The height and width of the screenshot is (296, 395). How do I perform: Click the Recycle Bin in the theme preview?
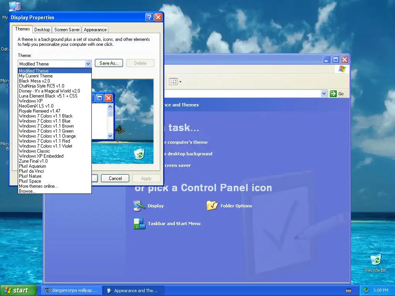point(139,154)
